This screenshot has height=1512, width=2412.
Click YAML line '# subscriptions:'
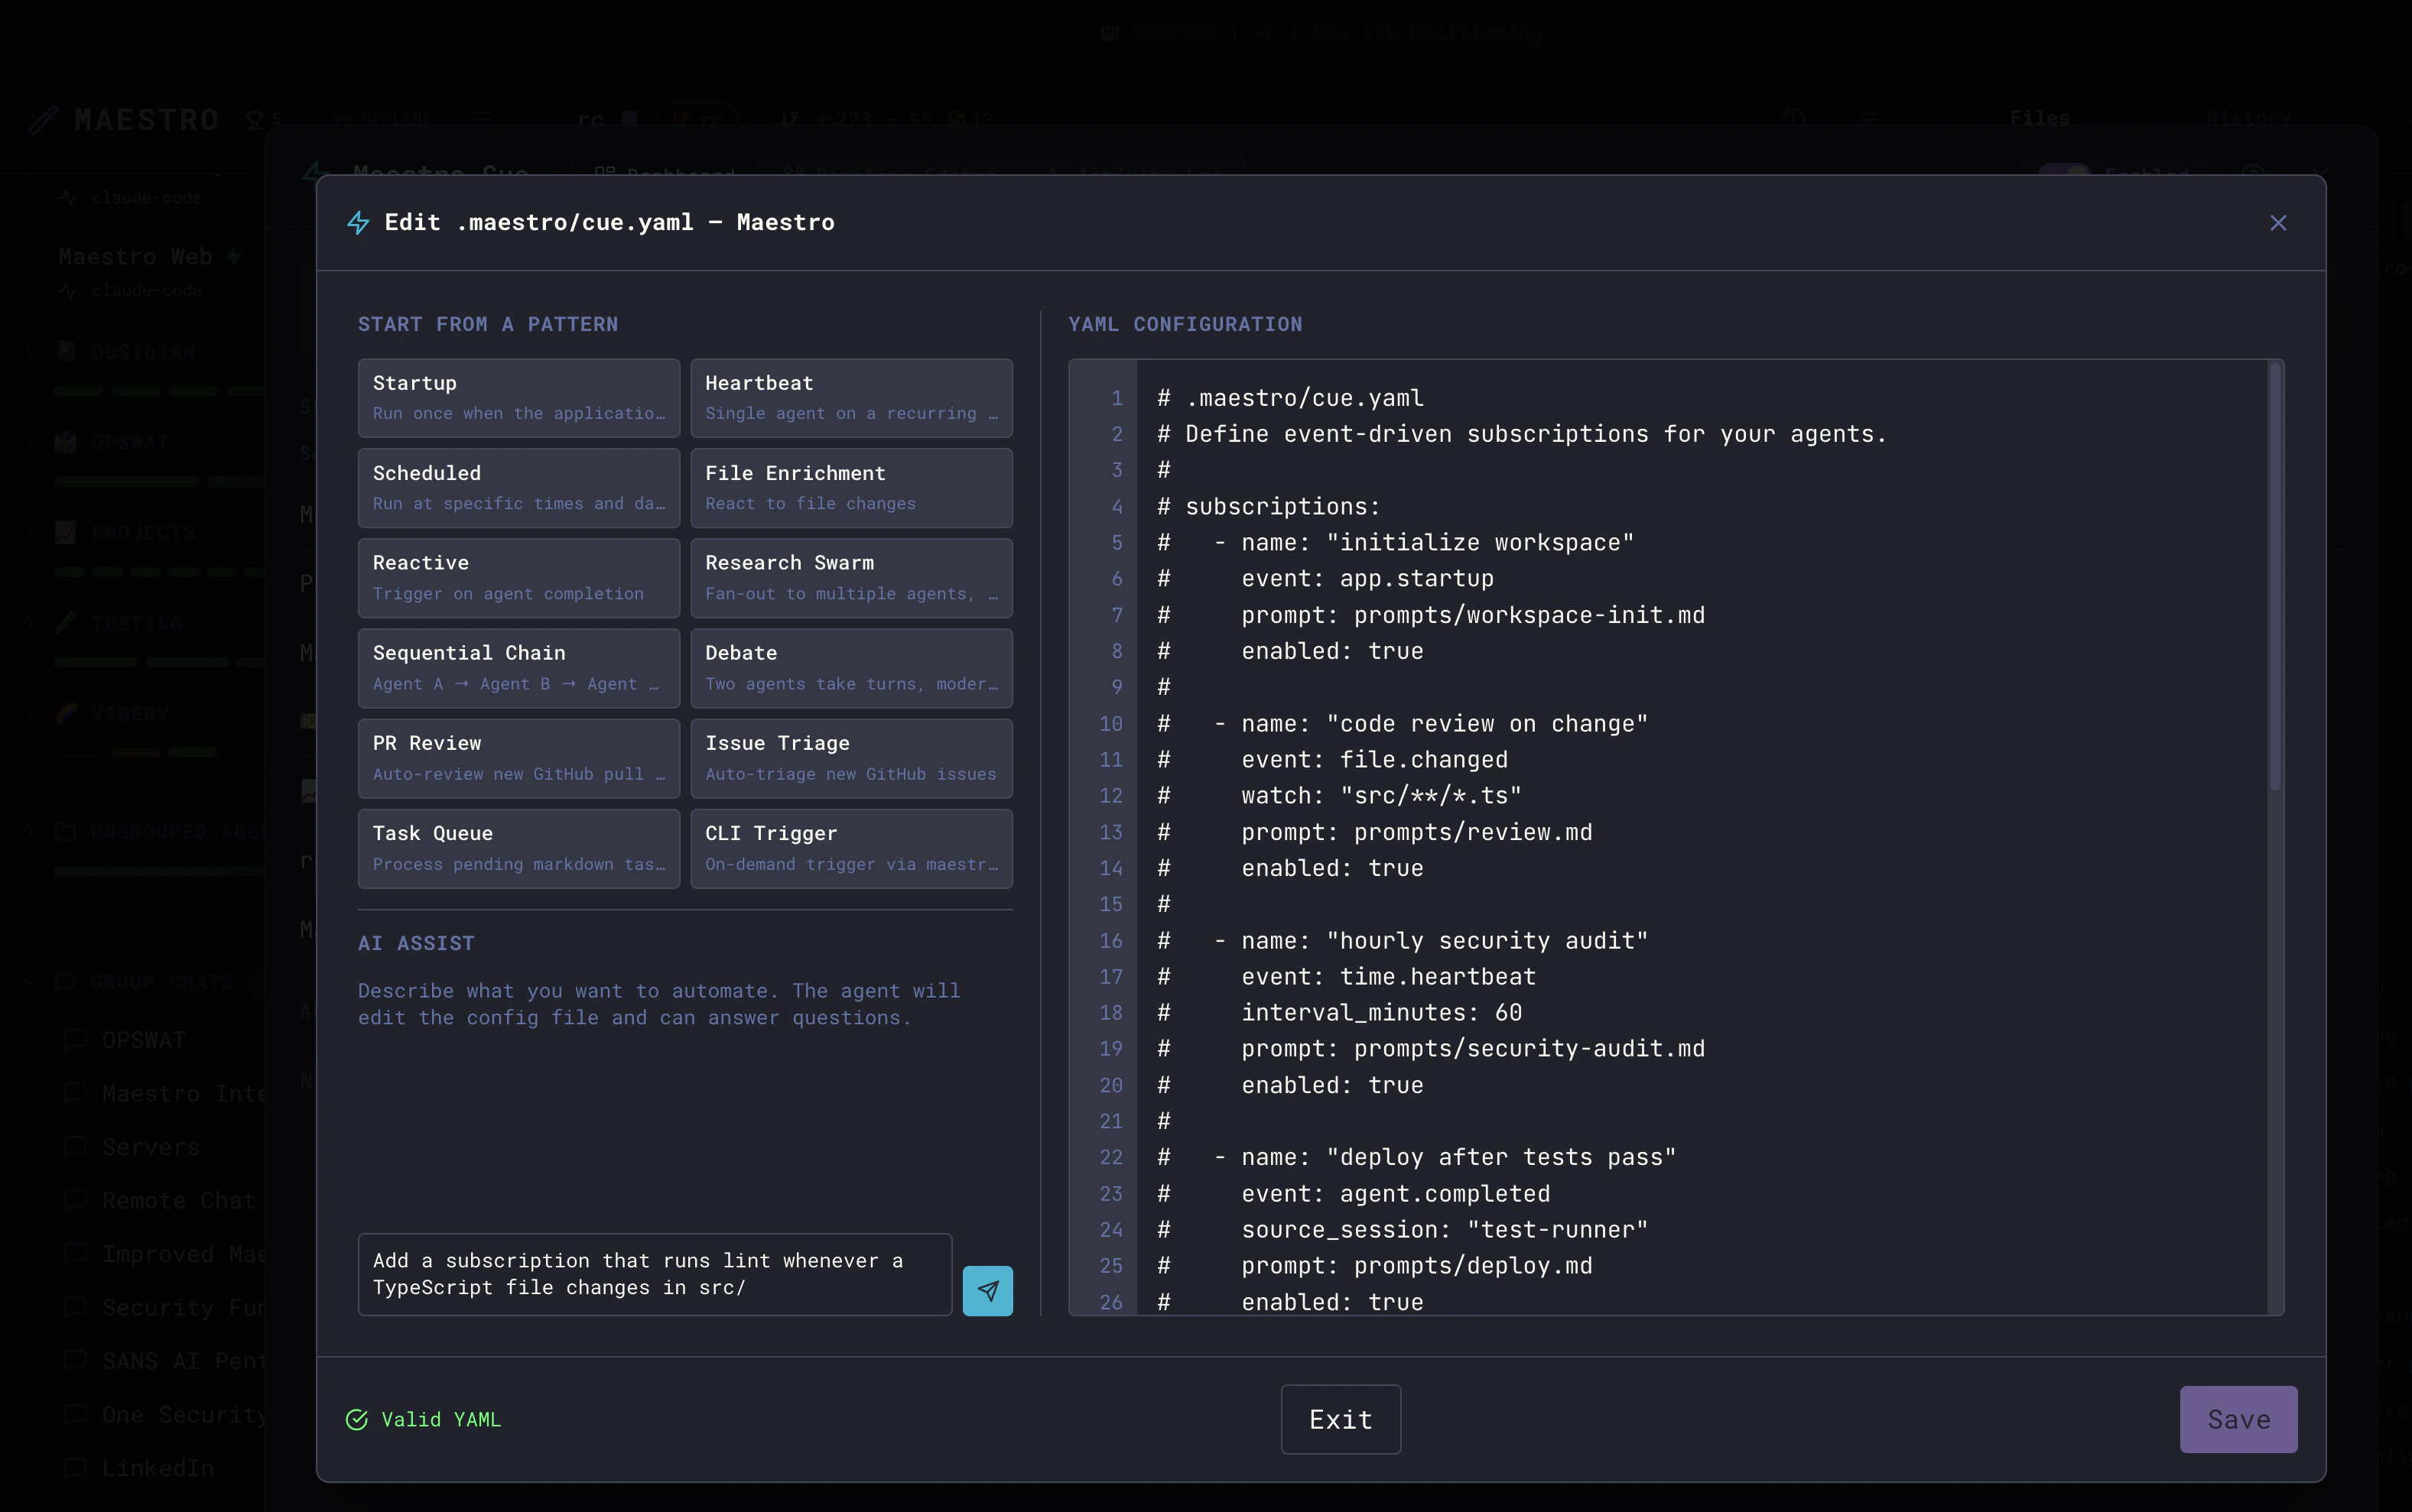click(1269, 507)
